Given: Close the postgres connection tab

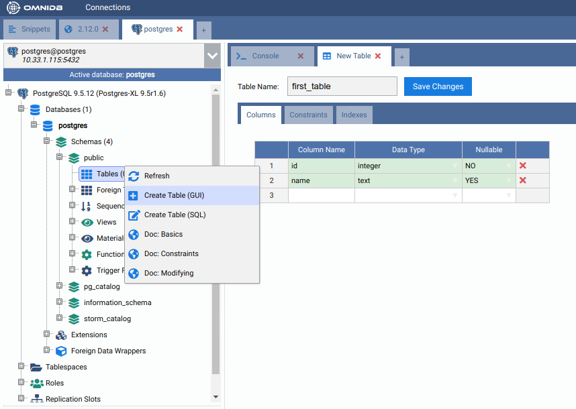Looking at the screenshot, I should [x=179, y=30].
